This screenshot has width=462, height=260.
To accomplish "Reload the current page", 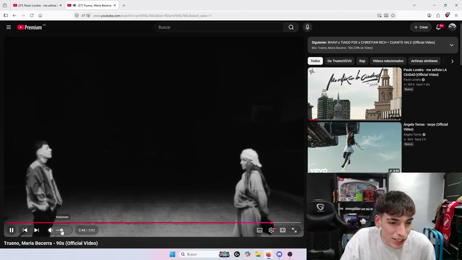I will (x=32, y=16).
